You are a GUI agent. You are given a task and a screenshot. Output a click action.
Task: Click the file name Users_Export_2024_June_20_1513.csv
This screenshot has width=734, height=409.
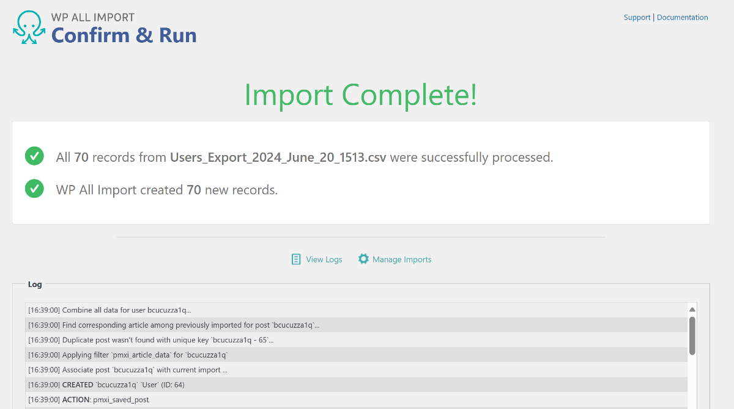coord(278,157)
